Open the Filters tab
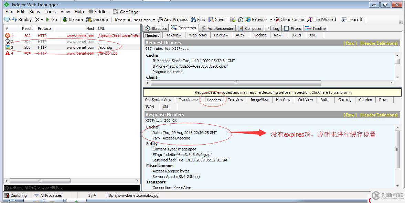405x203 pixels. [x=292, y=29]
